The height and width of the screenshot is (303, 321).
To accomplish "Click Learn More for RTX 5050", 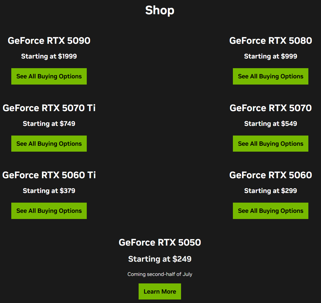I will pos(160,291).
